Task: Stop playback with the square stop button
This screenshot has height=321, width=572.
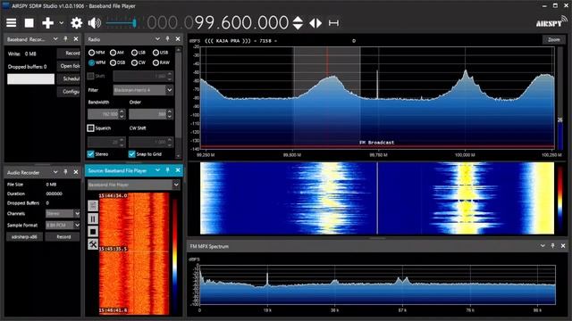Action: [x=29, y=23]
